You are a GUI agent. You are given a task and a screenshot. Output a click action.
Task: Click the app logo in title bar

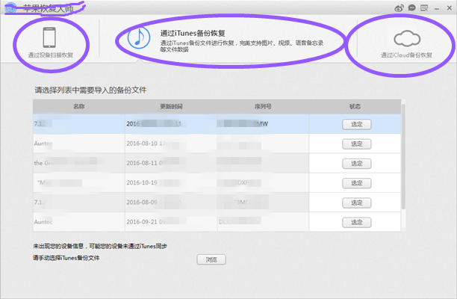coord(10,8)
